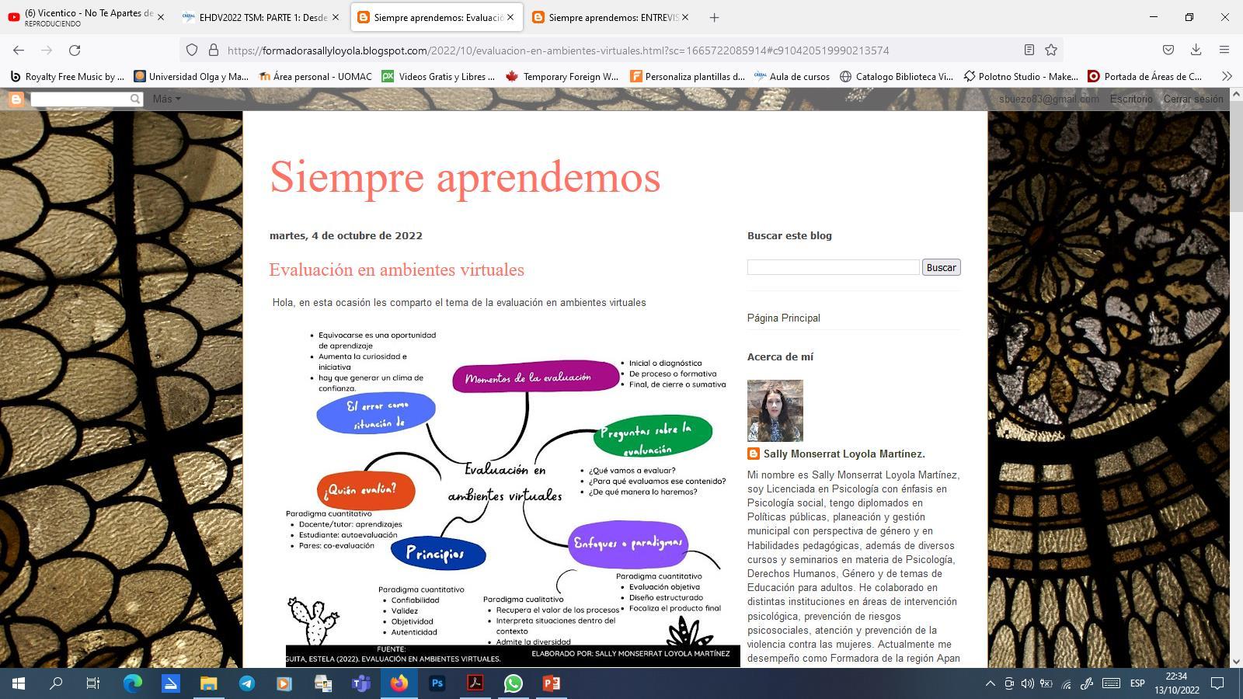
Task: Open the Royalty Free Music bookmark
Action: (67, 76)
